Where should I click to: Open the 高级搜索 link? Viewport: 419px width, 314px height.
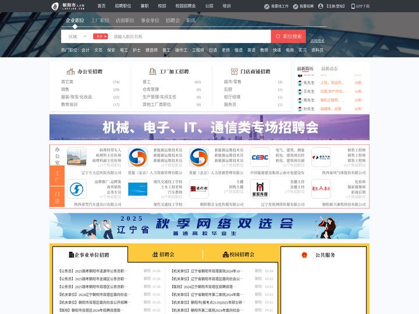tap(317, 41)
